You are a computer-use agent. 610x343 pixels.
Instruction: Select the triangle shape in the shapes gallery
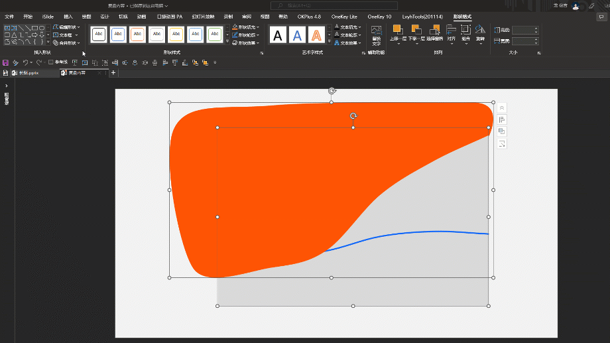click(14, 35)
